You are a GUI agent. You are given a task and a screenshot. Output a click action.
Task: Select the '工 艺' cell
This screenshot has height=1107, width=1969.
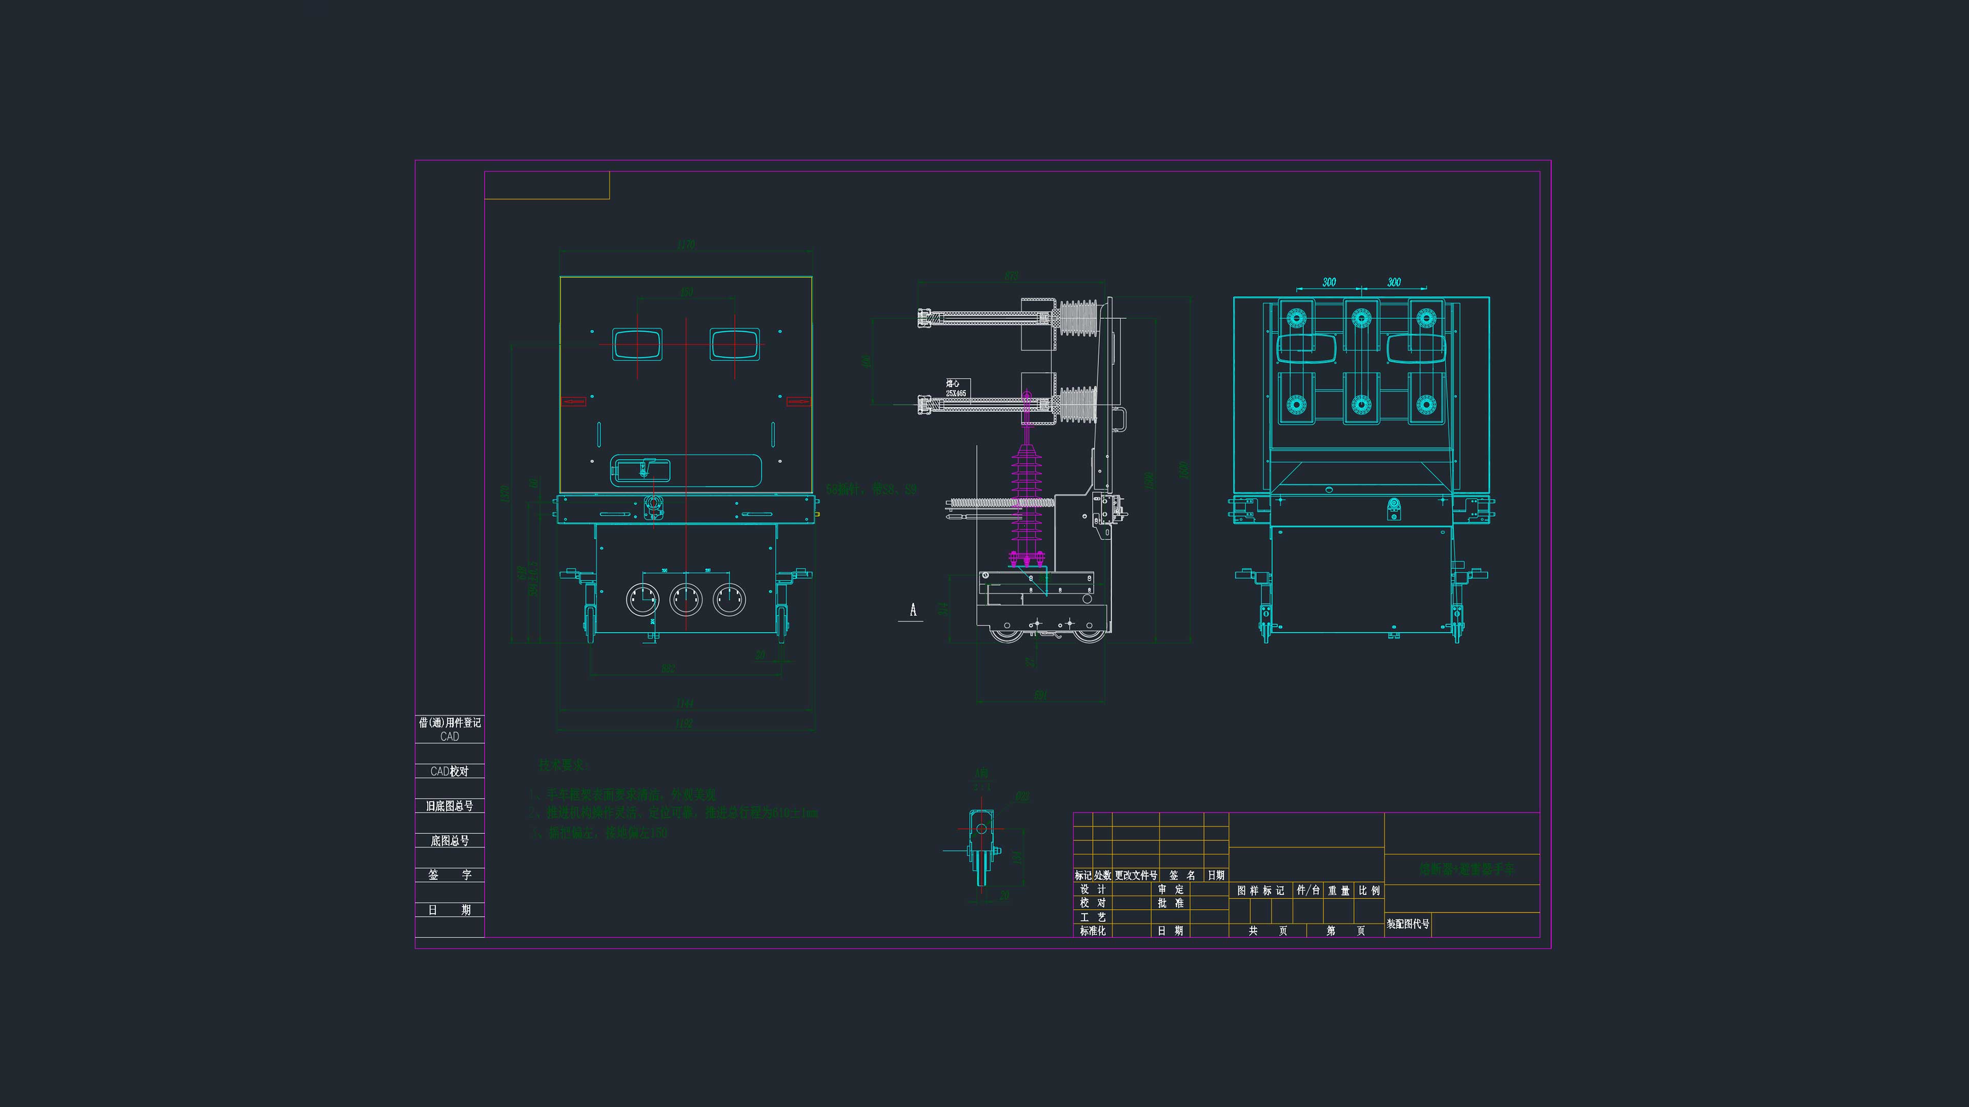(1093, 917)
